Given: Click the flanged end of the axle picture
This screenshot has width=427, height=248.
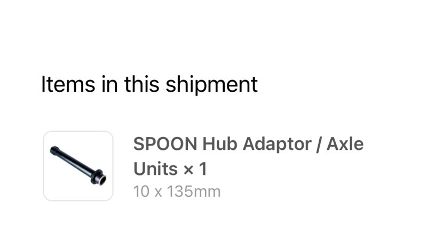Looking at the screenshot, I should tap(99, 178).
